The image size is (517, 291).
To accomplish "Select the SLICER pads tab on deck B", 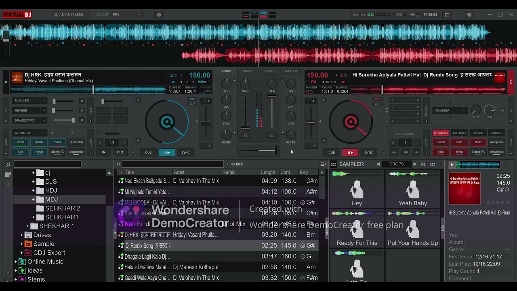I will pos(478,133).
